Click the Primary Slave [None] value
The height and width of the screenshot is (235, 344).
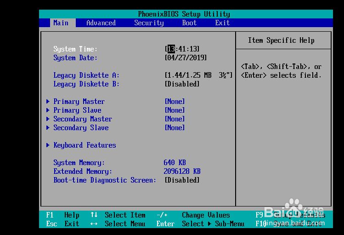pos(175,110)
